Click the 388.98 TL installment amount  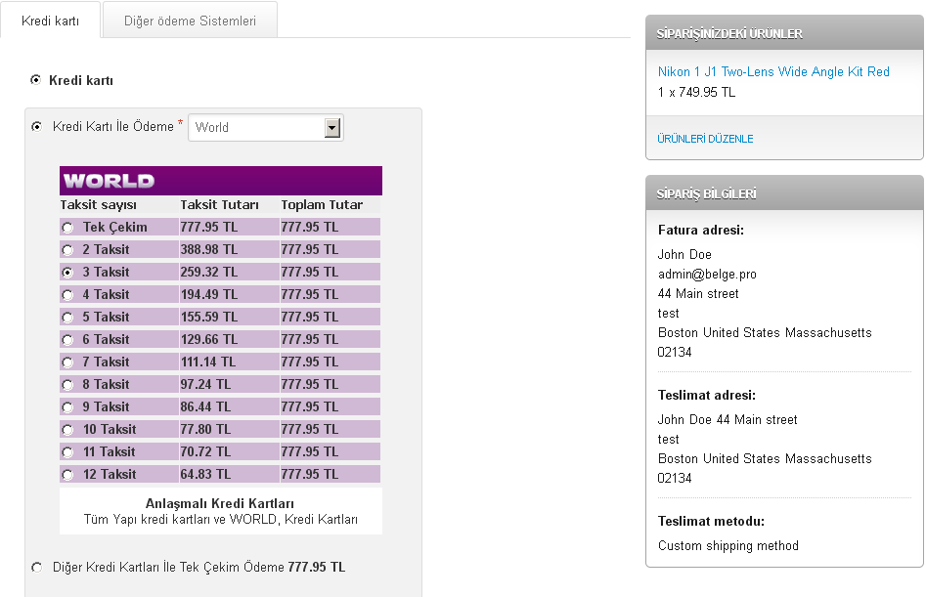[x=209, y=249]
